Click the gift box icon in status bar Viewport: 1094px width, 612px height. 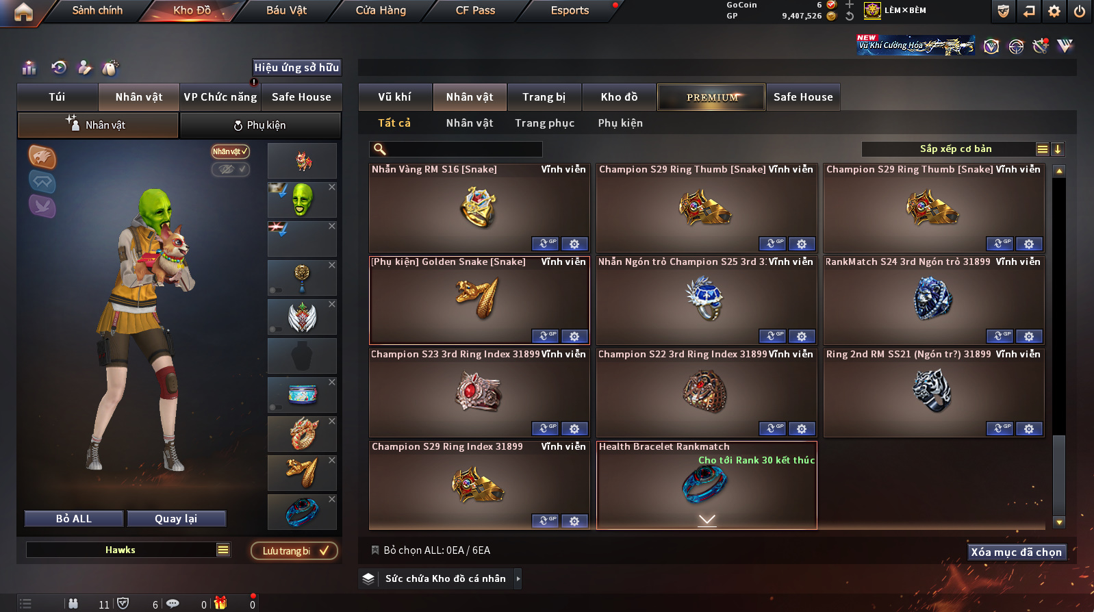[x=220, y=603]
